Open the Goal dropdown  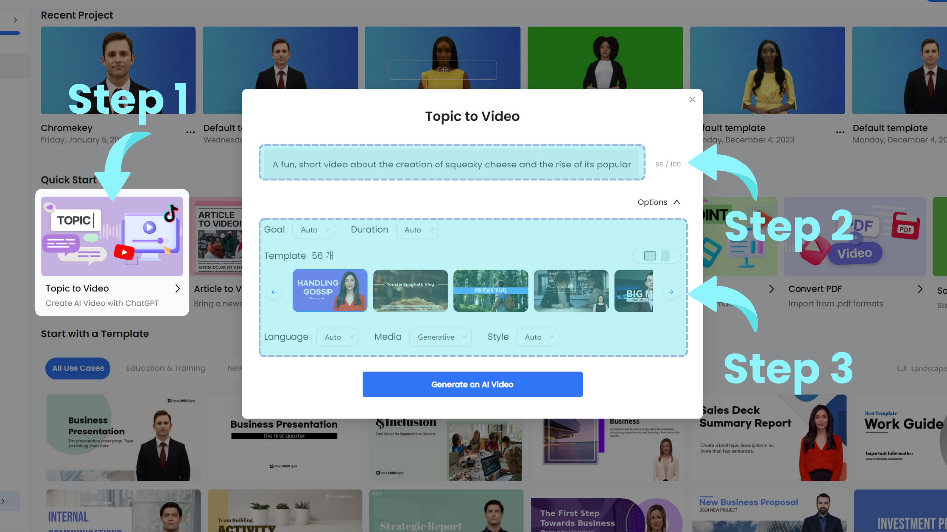[x=314, y=229]
